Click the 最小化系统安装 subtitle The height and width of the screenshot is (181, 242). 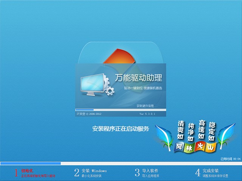pyautogui.click(x=92, y=176)
